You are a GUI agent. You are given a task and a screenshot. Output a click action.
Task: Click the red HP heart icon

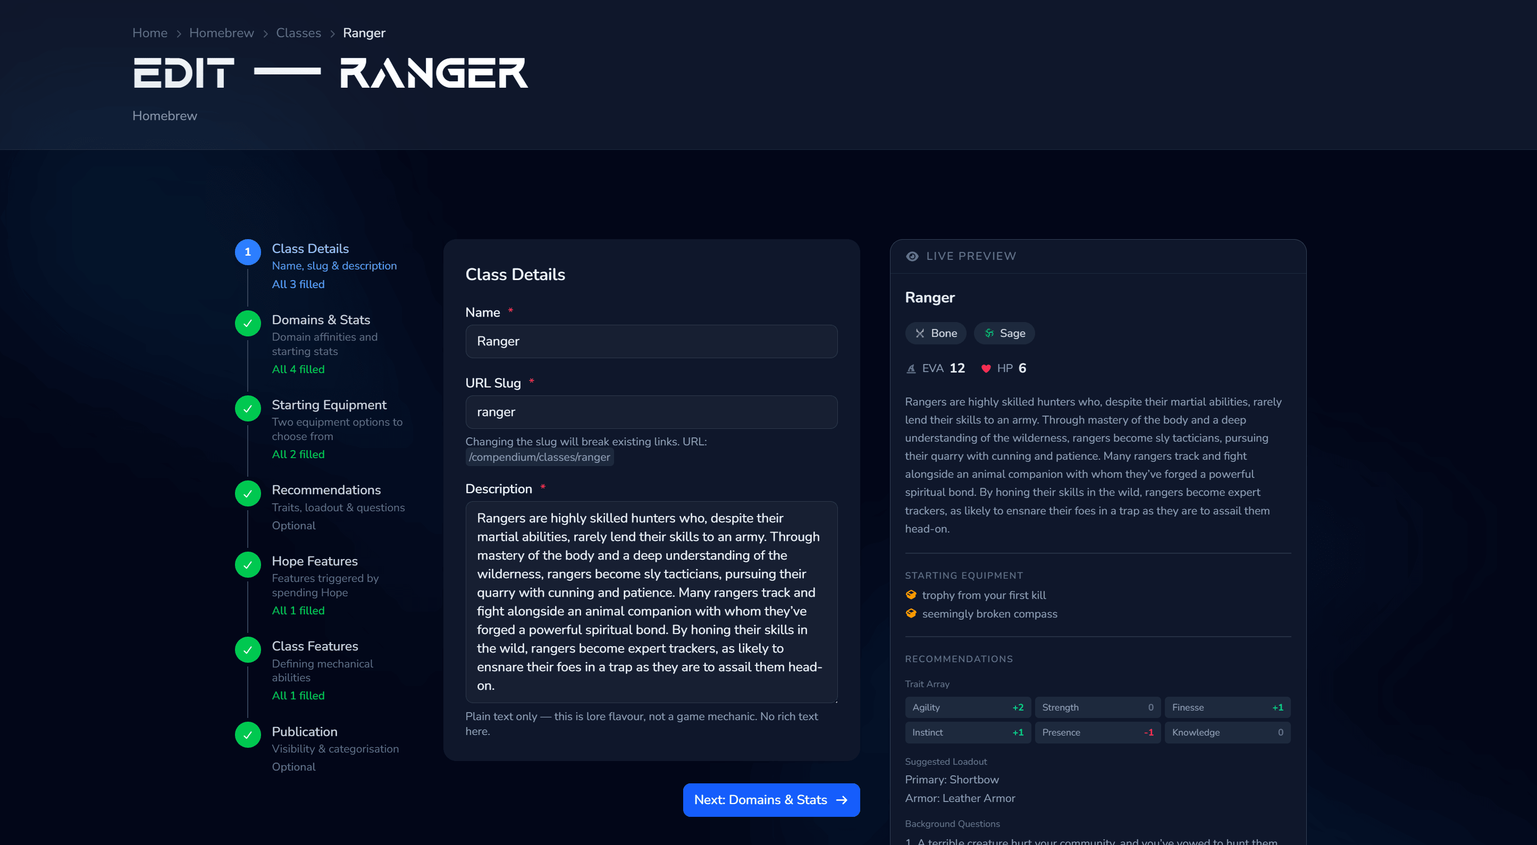point(986,368)
